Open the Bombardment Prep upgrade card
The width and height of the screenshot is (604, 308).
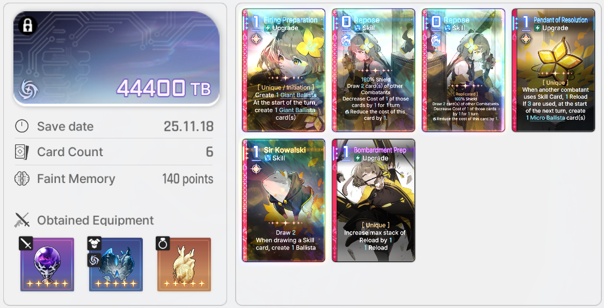tap(373, 201)
